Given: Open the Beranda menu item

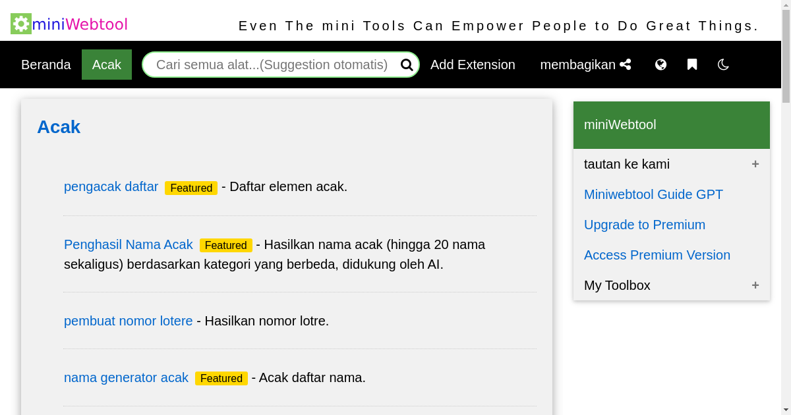Looking at the screenshot, I should tap(46, 65).
